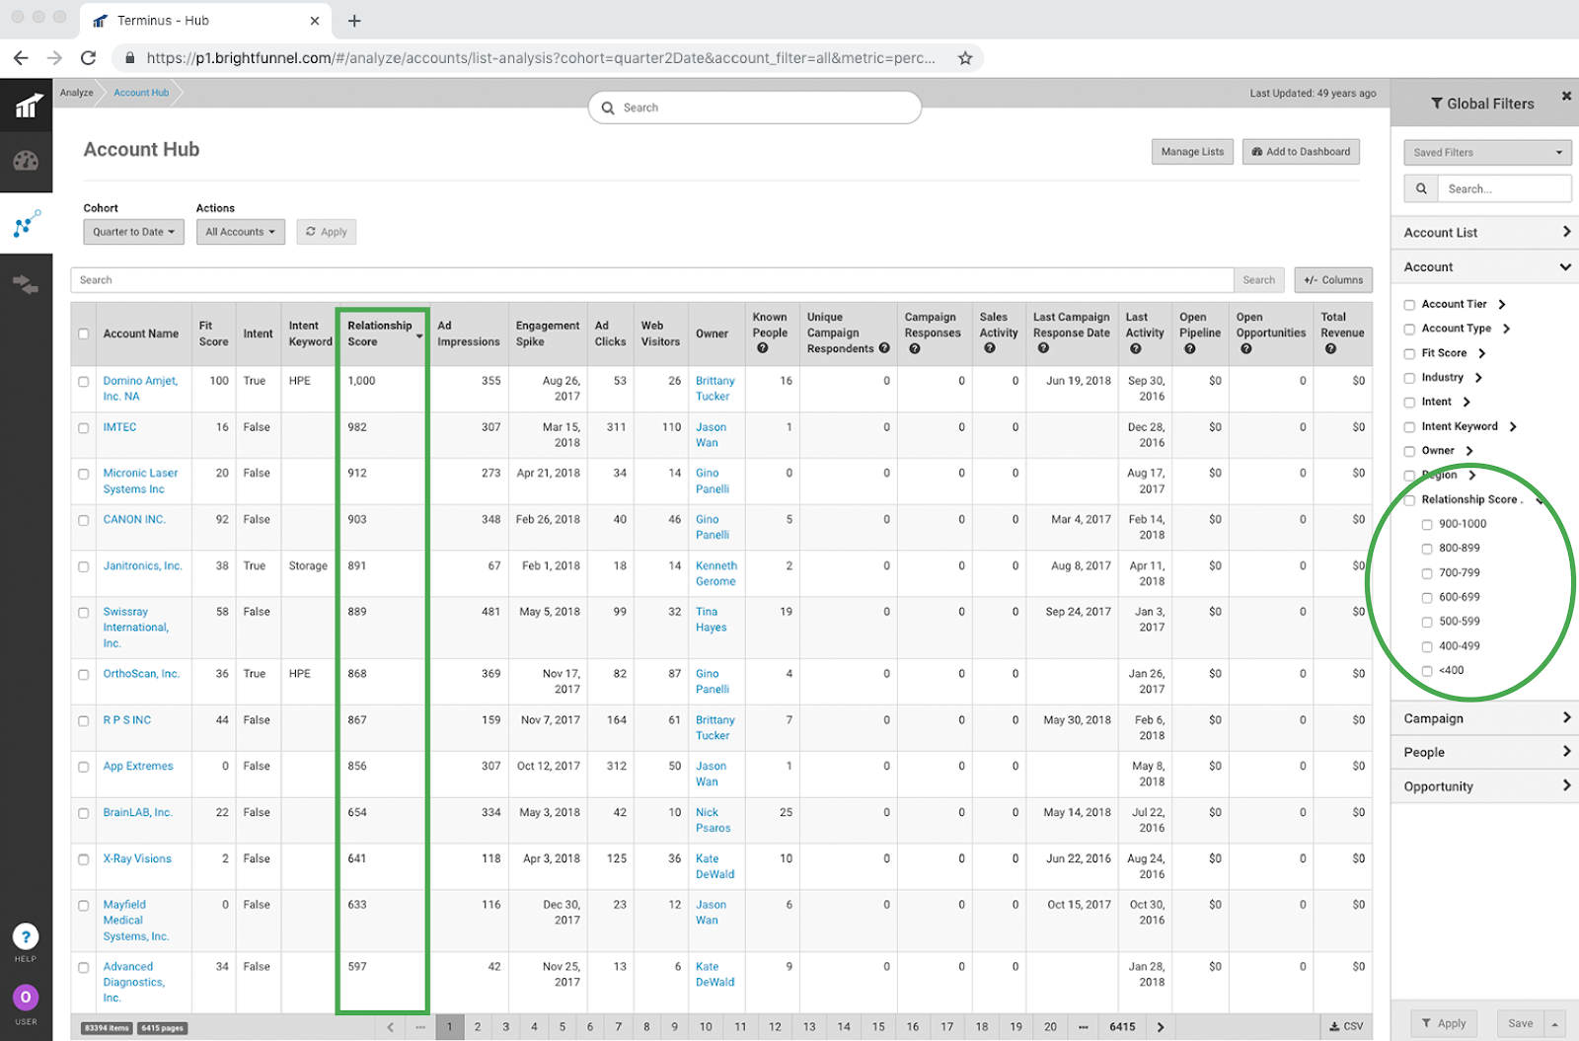
Task: Open the Quarter to Date cohort dropdown
Action: (133, 232)
